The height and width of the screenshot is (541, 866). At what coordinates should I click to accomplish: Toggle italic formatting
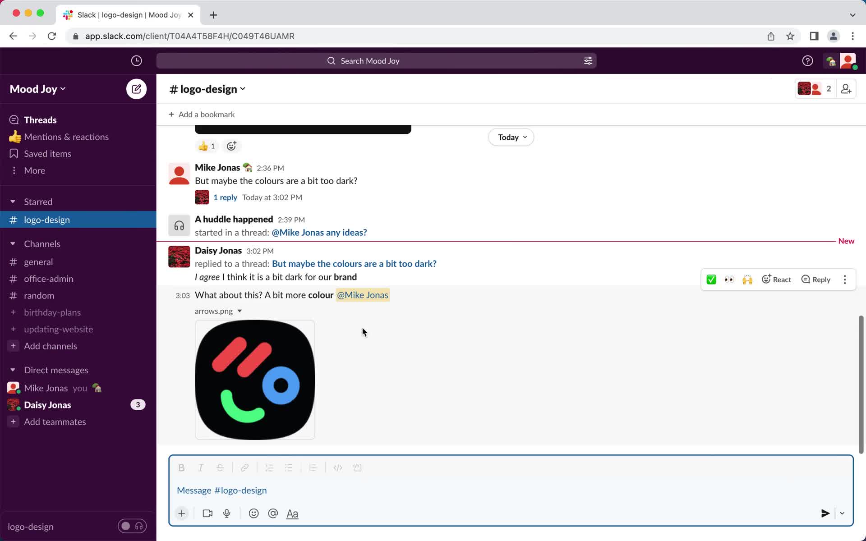click(x=201, y=468)
